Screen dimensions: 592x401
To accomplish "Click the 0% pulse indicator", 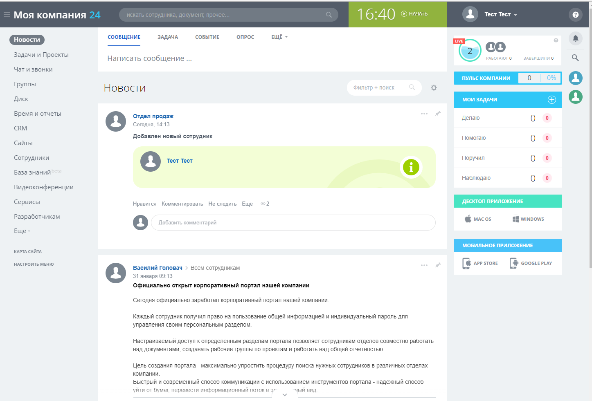I will [551, 78].
